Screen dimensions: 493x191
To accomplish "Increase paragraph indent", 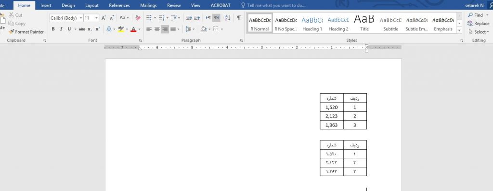I will 197,18.
